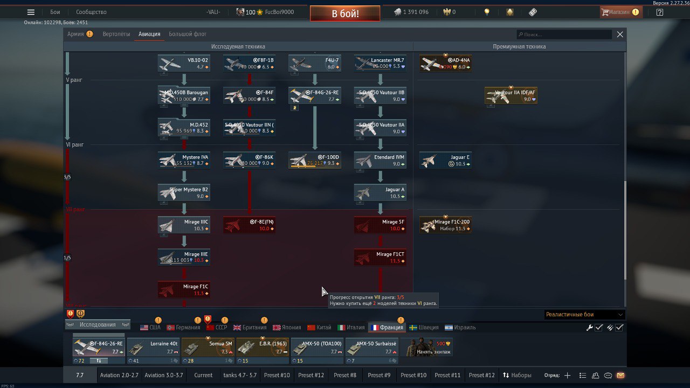The width and height of the screenshot is (690, 388).
Task: Select the Германия nation
Action: point(184,327)
